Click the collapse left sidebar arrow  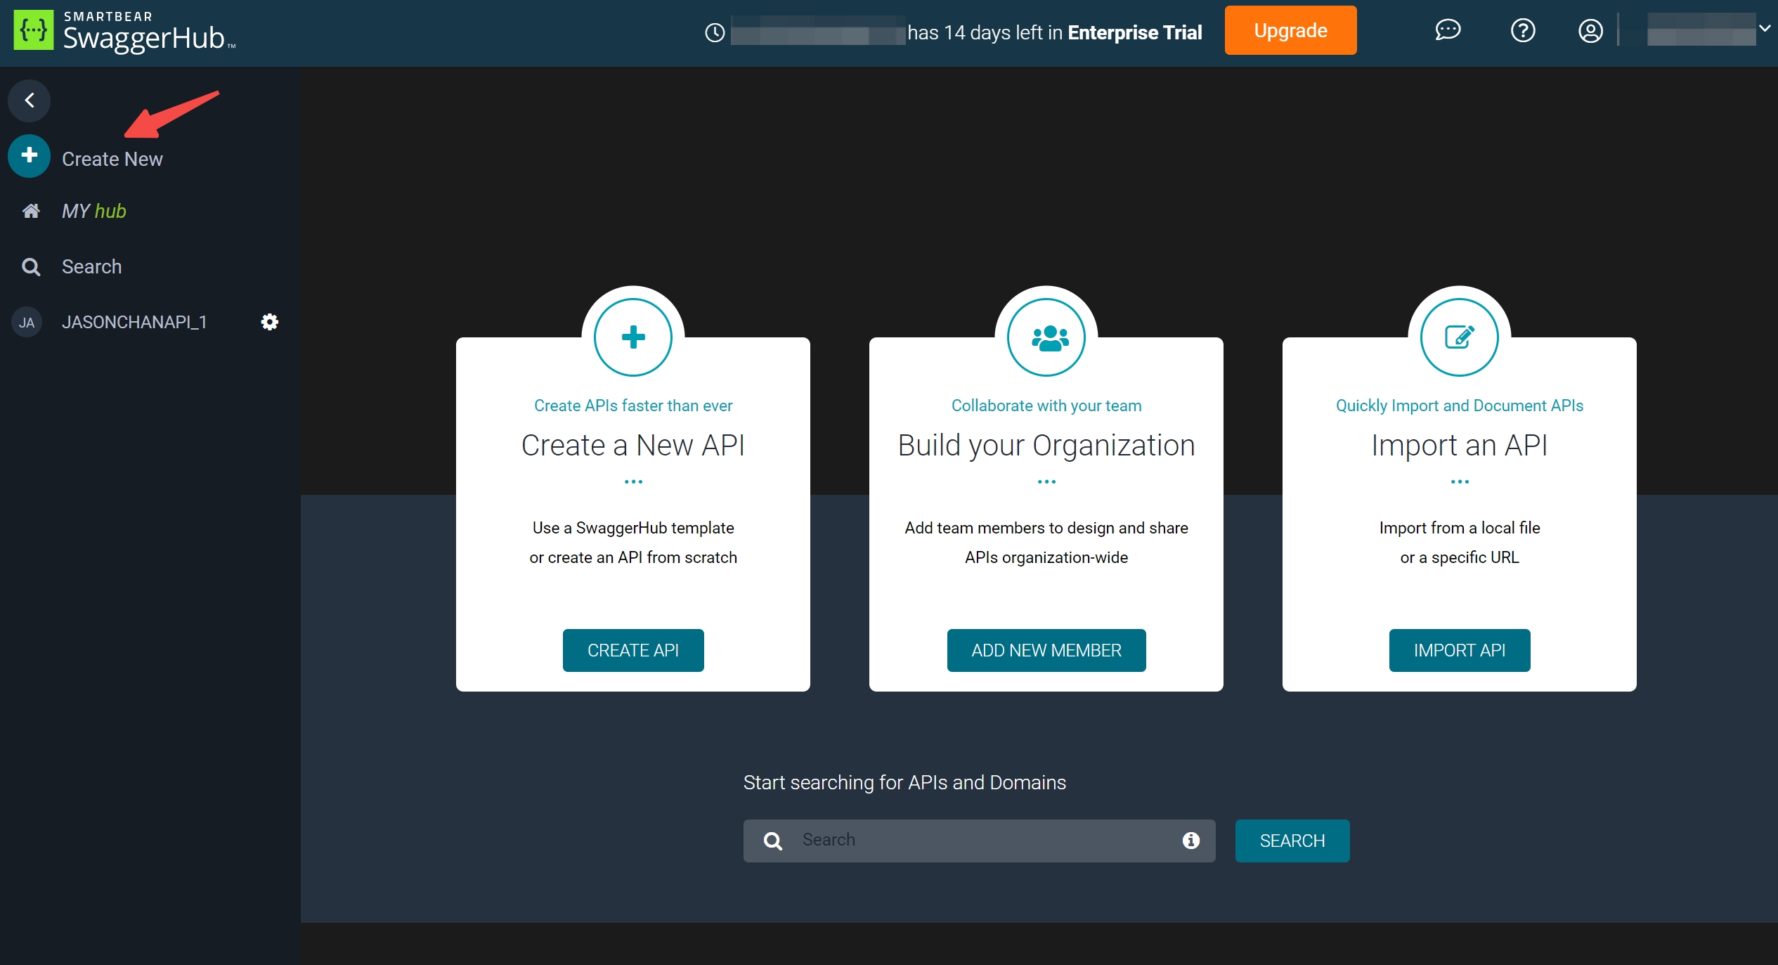(x=30, y=100)
